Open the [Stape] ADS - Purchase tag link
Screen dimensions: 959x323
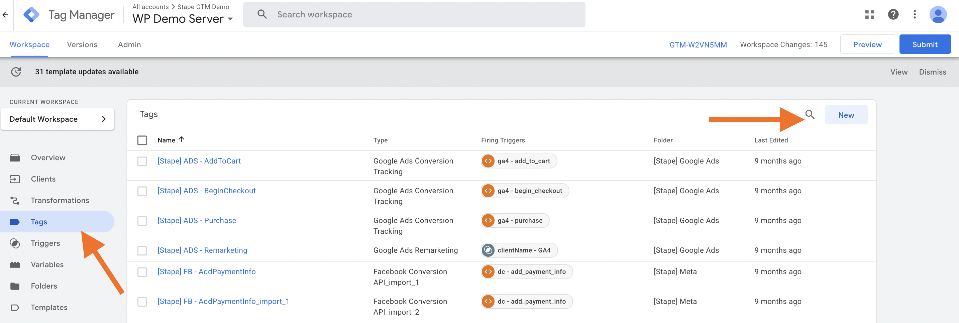pyautogui.click(x=197, y=220)
